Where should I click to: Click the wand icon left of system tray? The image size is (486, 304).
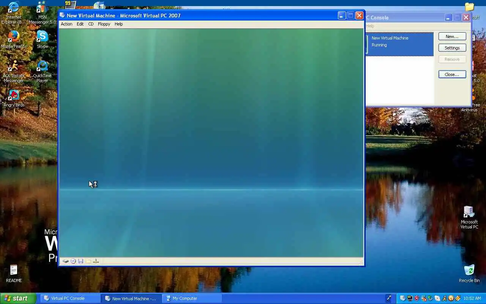point(389,298)
